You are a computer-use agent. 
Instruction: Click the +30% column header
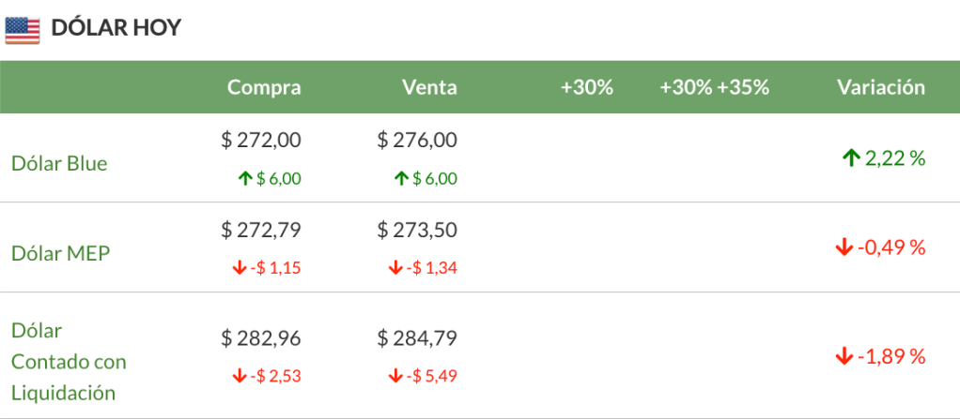pos(586,87)
